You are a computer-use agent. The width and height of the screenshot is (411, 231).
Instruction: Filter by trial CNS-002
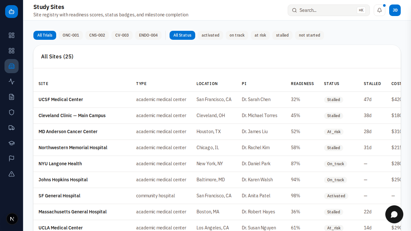[97, 35]
